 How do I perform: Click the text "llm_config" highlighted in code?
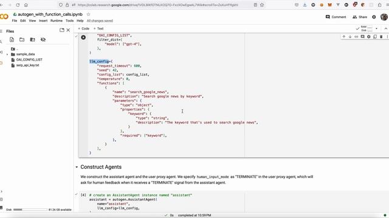[99, 61]
